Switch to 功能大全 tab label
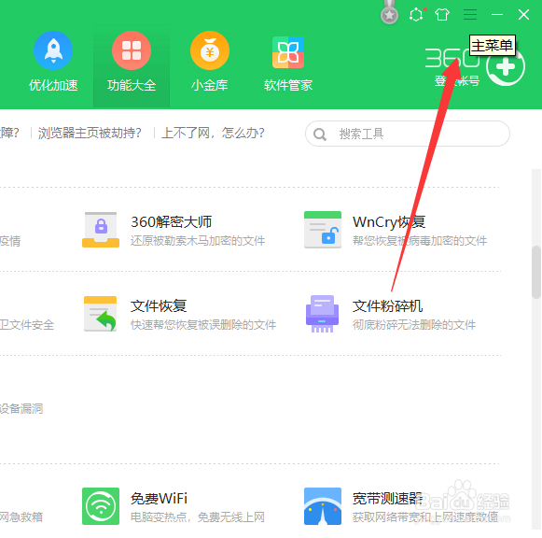The width and height of the screenshot is (542, 538). pyautogui.click(x=132, y=85)
